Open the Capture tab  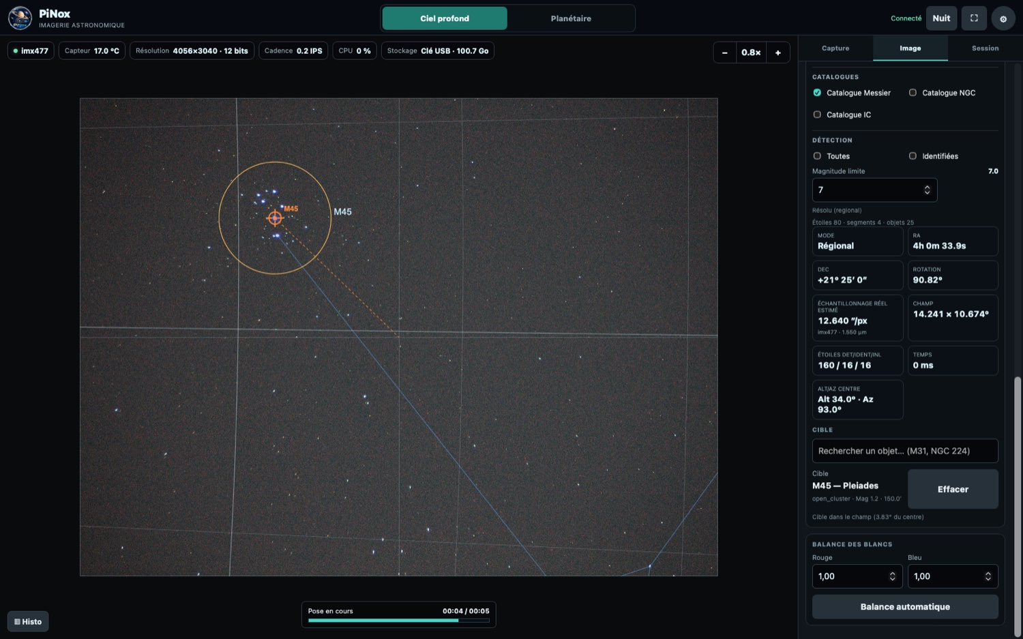click(835, 48)
